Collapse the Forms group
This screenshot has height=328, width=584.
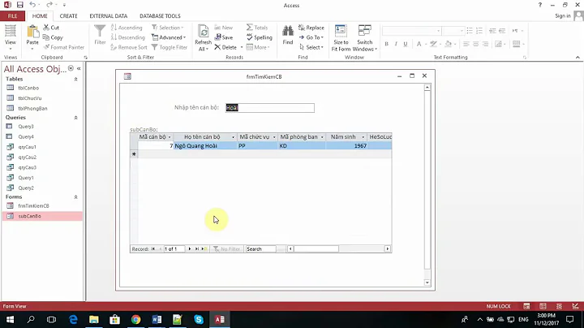(x=76, y=196)
